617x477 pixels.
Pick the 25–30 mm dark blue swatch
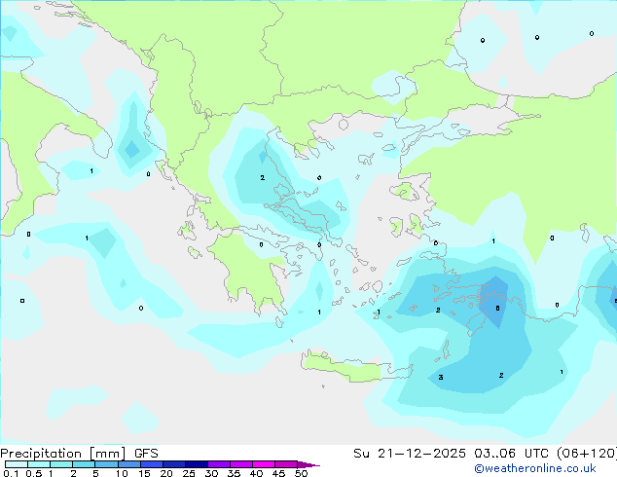[196, 464]
